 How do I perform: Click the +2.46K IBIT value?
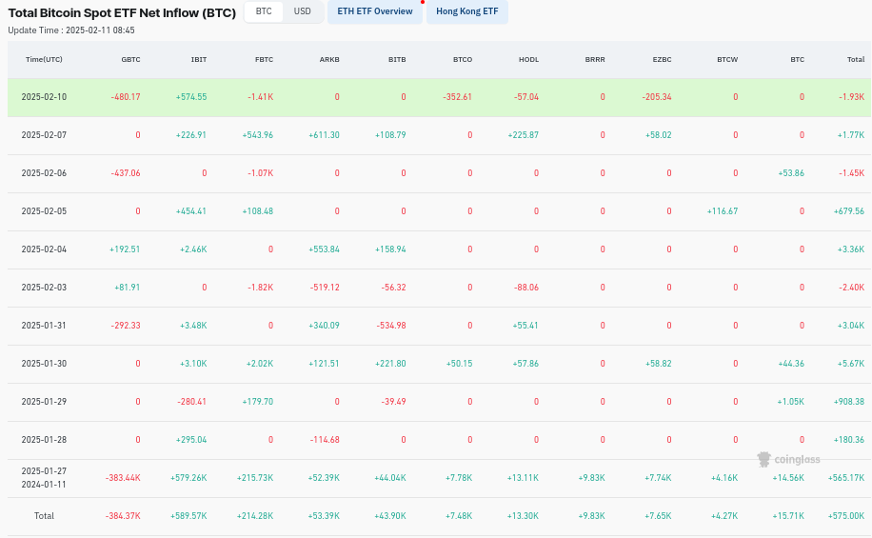click(193, 249)
